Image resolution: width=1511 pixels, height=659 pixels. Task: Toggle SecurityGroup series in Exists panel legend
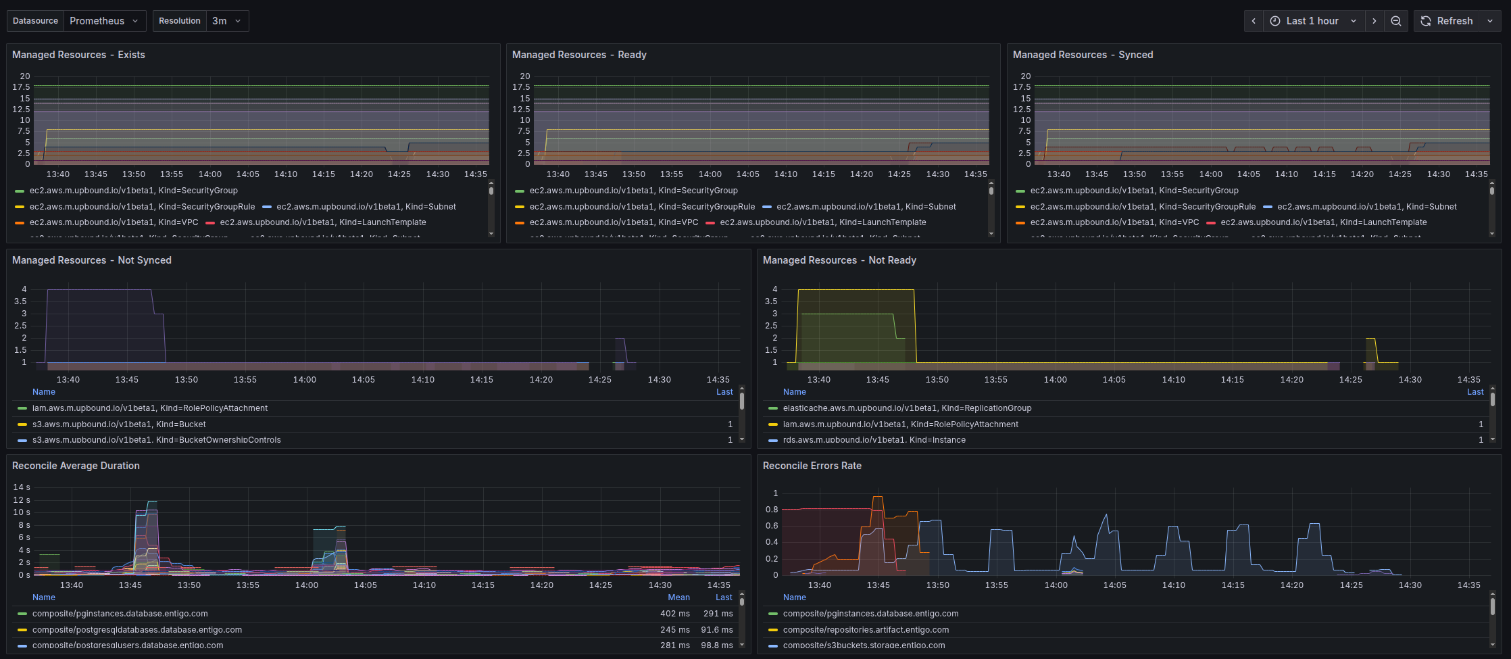[133, 191]
